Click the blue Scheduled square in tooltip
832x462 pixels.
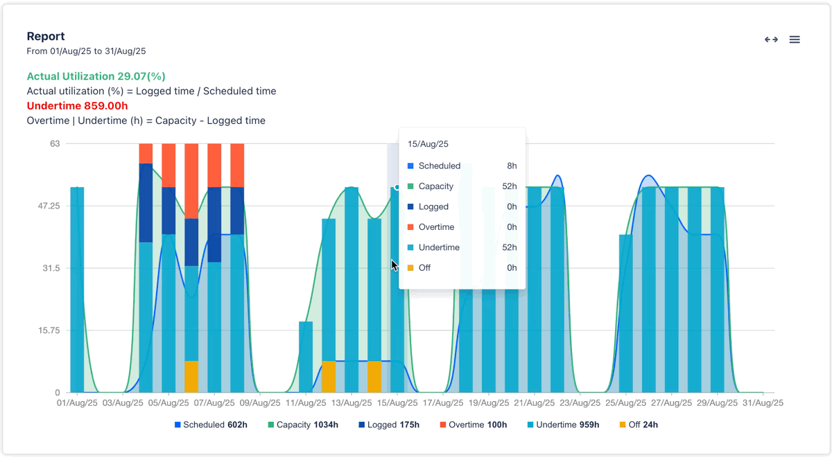[x=410, y=166]
